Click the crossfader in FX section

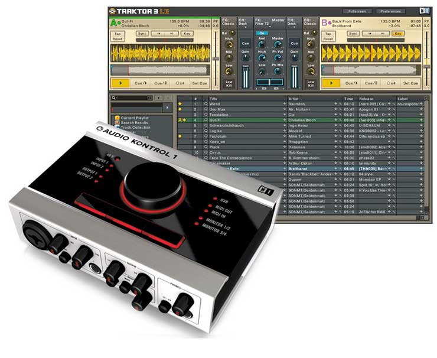click(x=270, y=82)
